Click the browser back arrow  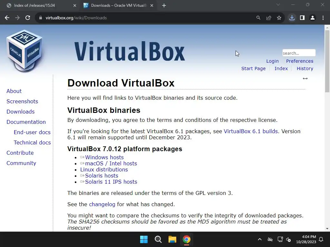[7, 18]
